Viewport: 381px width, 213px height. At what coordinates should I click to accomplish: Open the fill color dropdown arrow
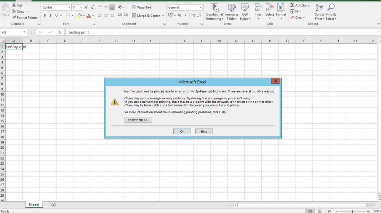[84, 16]
